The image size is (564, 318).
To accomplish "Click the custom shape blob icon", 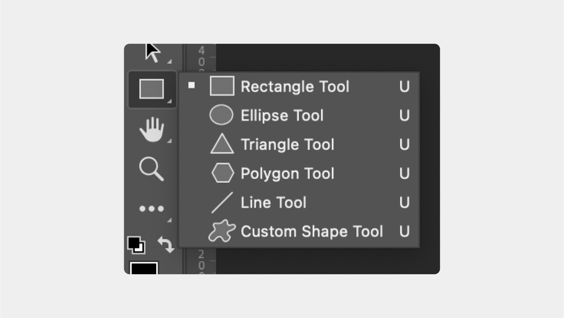I will tap(221, 231).
